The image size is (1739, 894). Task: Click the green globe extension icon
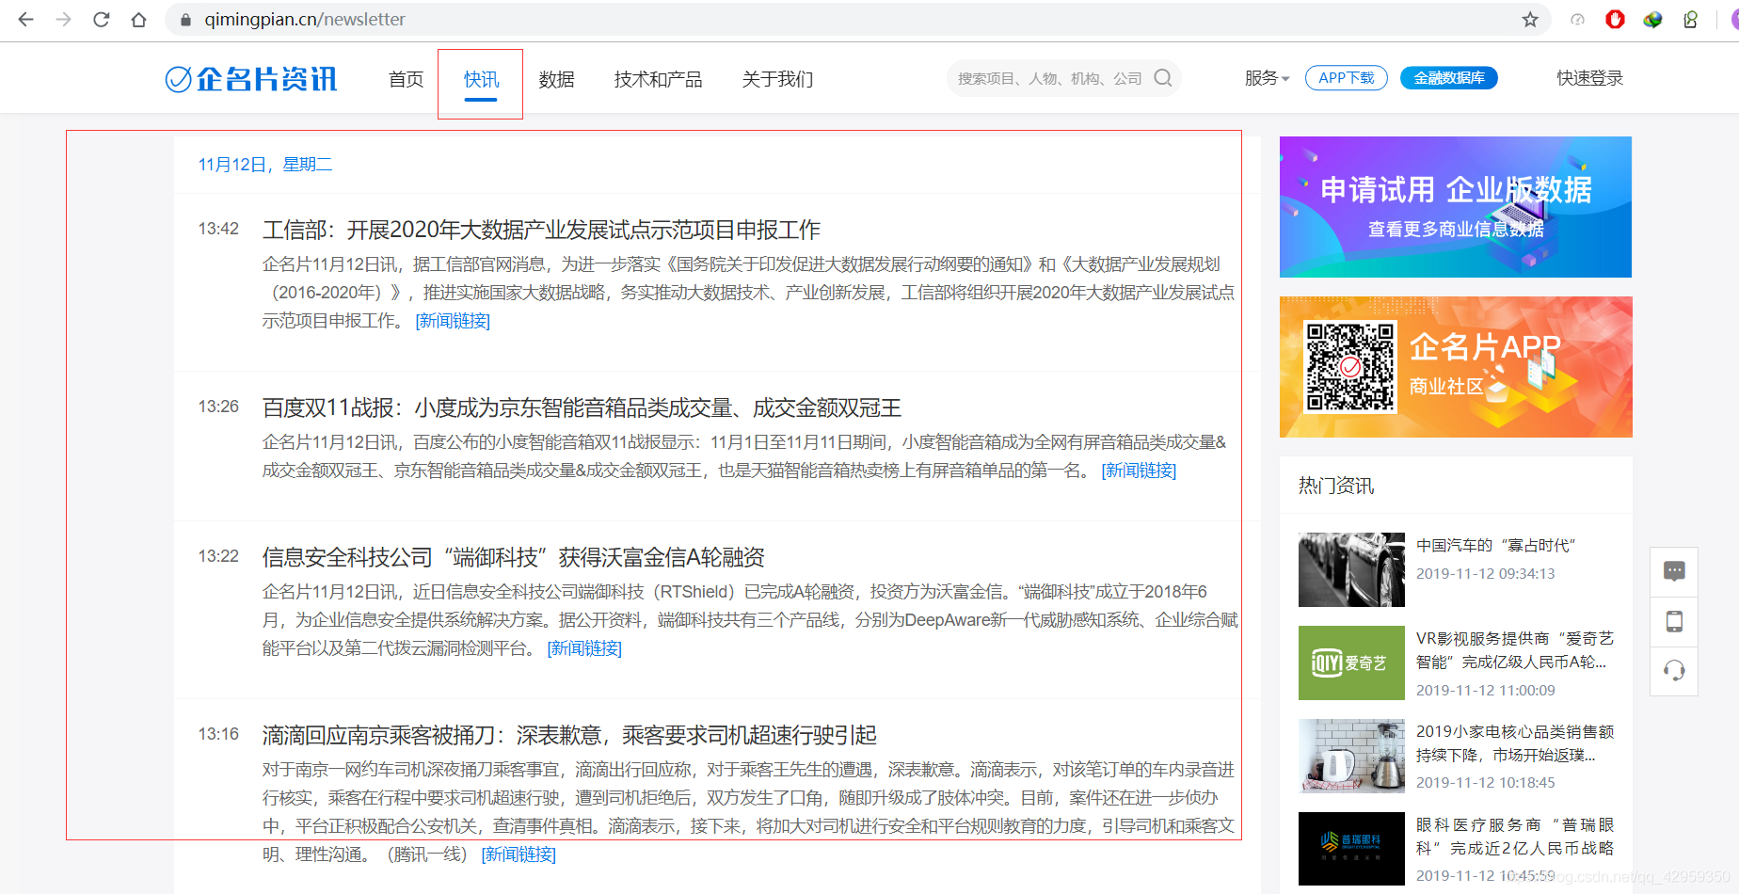[x=1652, y=19]
